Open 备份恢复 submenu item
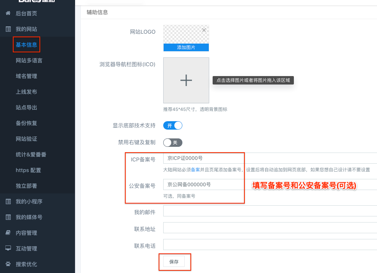 tap(26, 123)
